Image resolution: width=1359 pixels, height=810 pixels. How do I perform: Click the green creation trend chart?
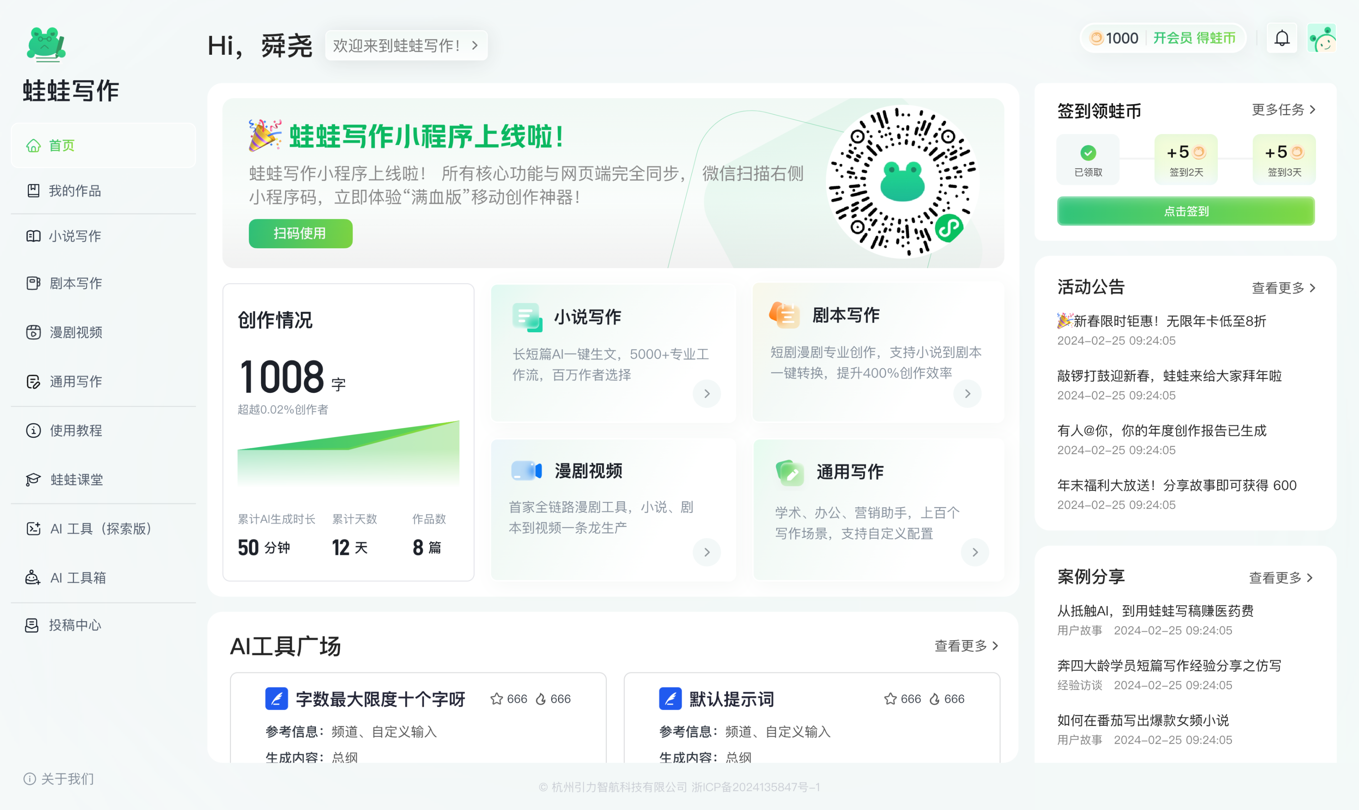point(348,453)
